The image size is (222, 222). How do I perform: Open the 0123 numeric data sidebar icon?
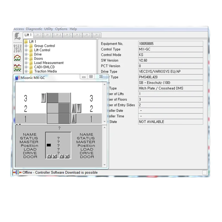[17, 48]
